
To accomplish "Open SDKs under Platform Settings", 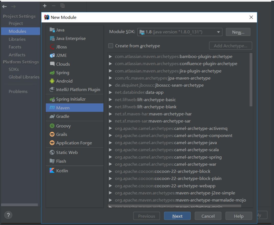I will [x=14, y=69].
